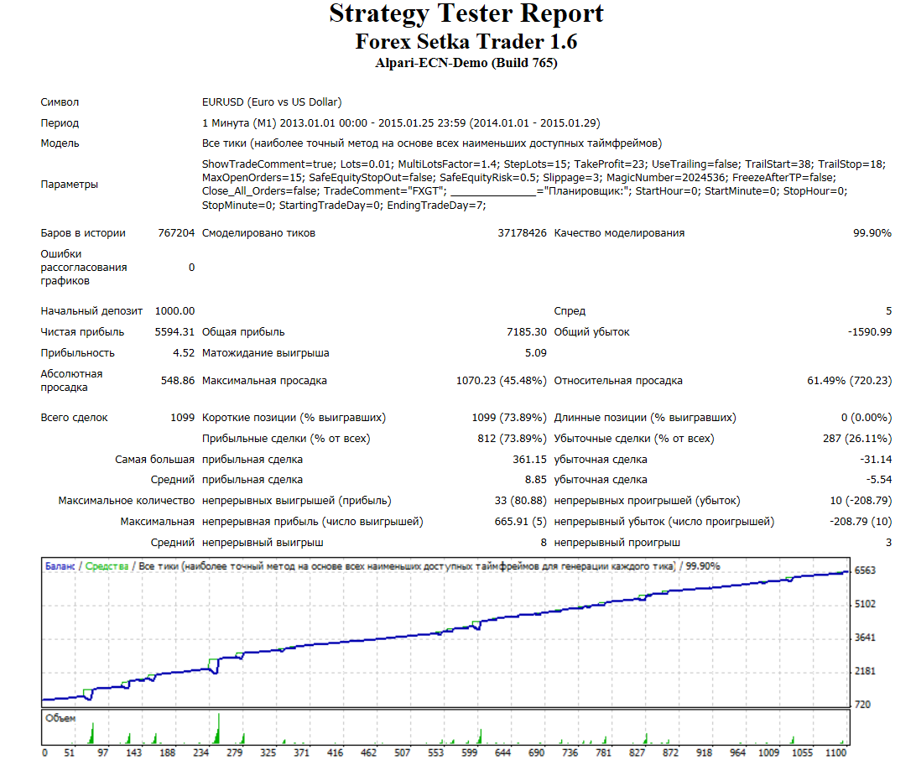The height and width of the screenshot is (760, 916).
Task: Click total trades value 1099 beside Всего сделок
Action: (182, 418)
